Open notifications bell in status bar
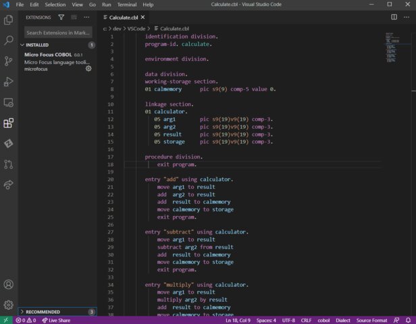This screenshot has width=416, height=324. pyautogui.click(x=409, y=321)
